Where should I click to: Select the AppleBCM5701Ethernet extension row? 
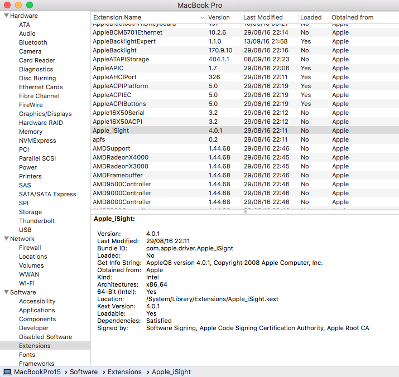(245, 32)
